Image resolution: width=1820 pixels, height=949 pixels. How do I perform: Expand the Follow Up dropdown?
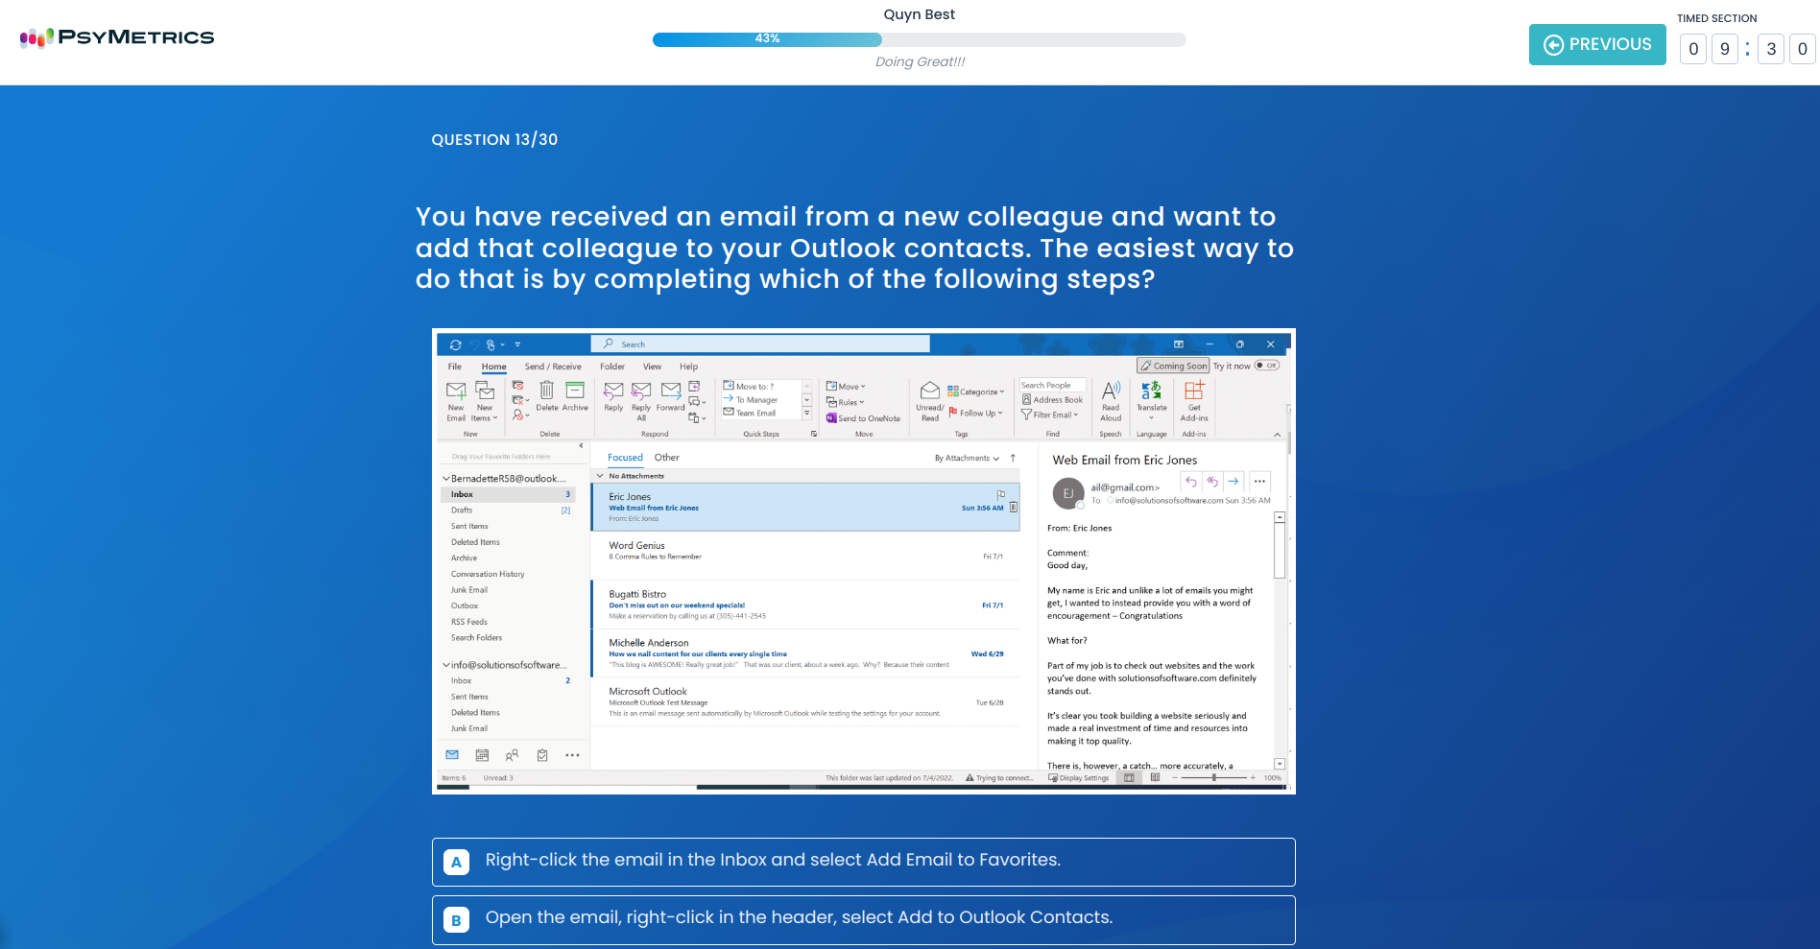point(976,414)
